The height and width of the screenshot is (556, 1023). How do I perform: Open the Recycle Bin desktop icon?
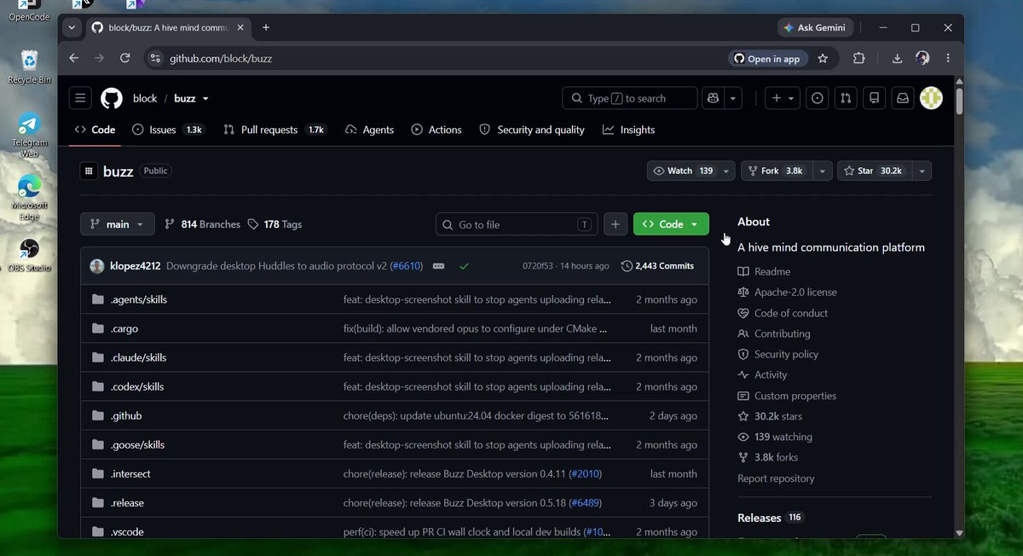point(30,67)
